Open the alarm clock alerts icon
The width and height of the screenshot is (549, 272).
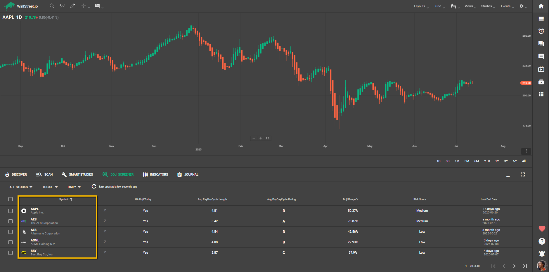click(541, 31)
